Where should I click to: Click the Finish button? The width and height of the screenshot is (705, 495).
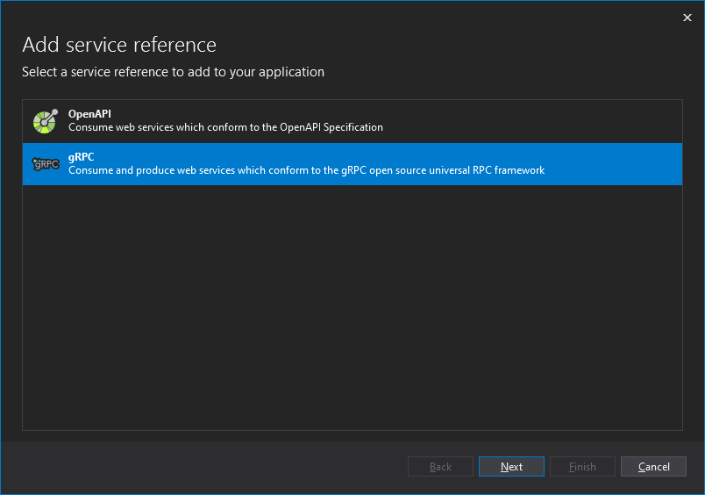coord(582,467)
